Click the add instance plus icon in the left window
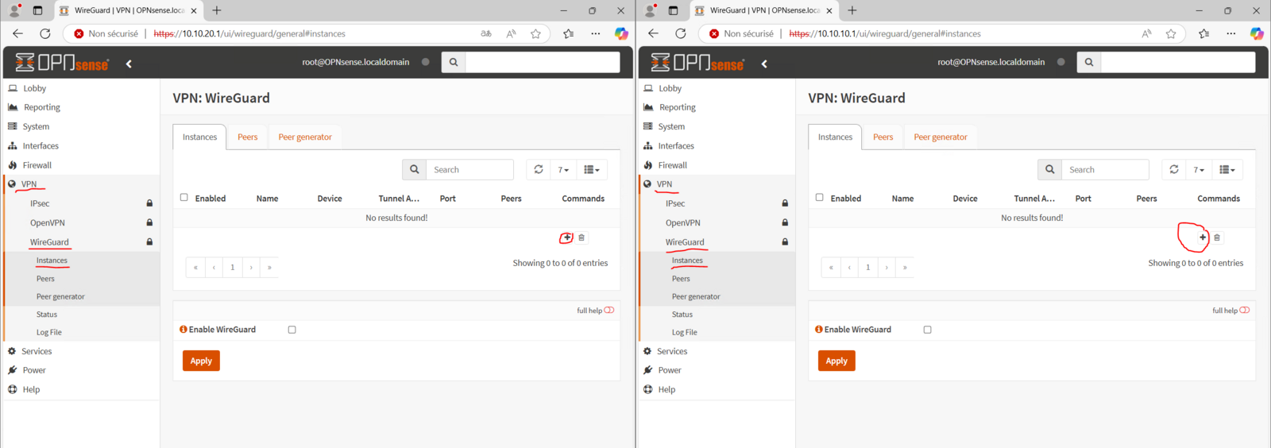Image resolution: width=1271 pixels, height=448 pixels. (566, 238)
